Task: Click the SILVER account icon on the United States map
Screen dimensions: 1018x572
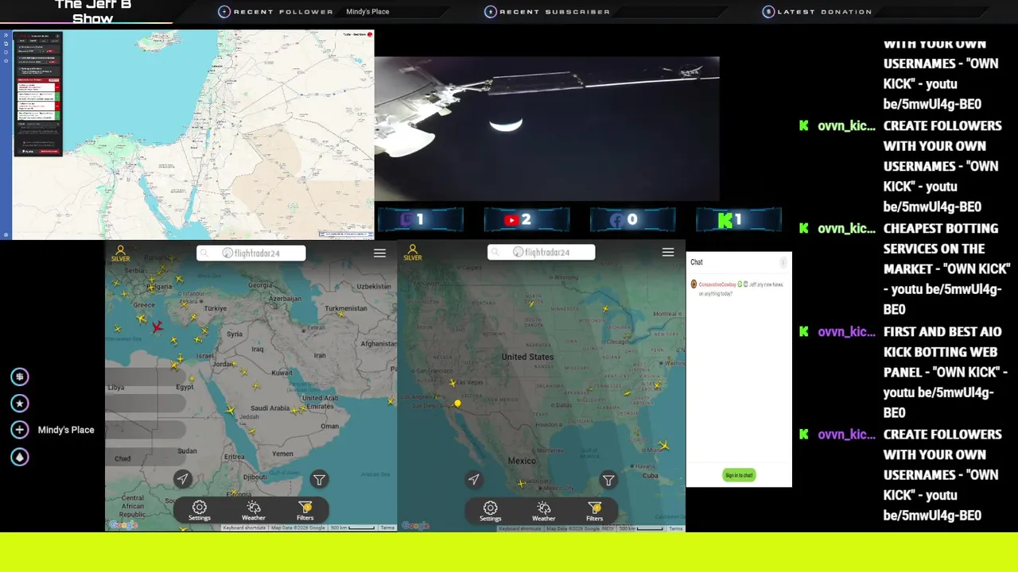Action: pyautogui.click(x=412, y=253)
